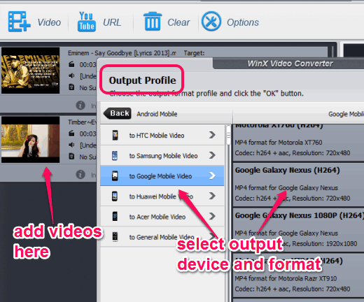Click the Samsung phone icon
Viewport: 364px width, 302px height.
(115, 155)
